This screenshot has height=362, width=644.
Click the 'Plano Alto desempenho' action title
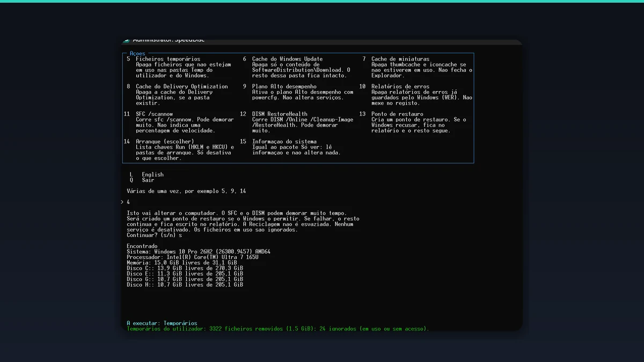tap(284, 86)
